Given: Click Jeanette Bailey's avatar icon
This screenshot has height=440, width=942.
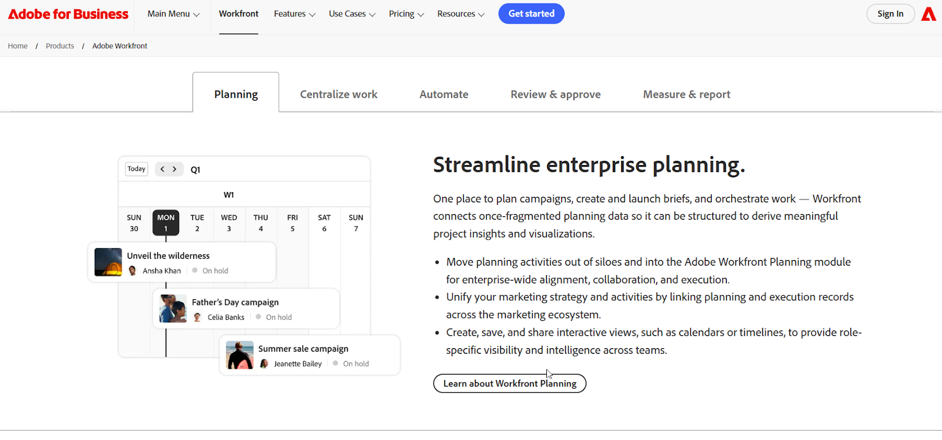Looking at the screenshot, I should click(264, 364).
